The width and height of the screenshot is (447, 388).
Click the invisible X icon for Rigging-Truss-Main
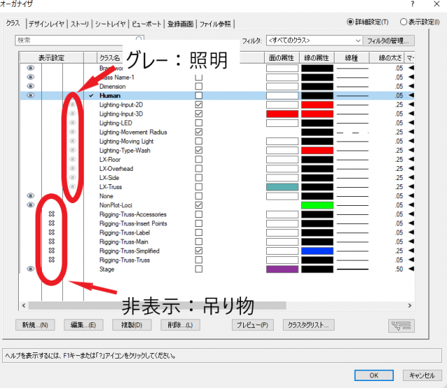tap(52, 241)
